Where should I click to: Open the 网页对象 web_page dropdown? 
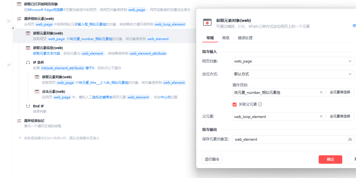tap(293, 61)
